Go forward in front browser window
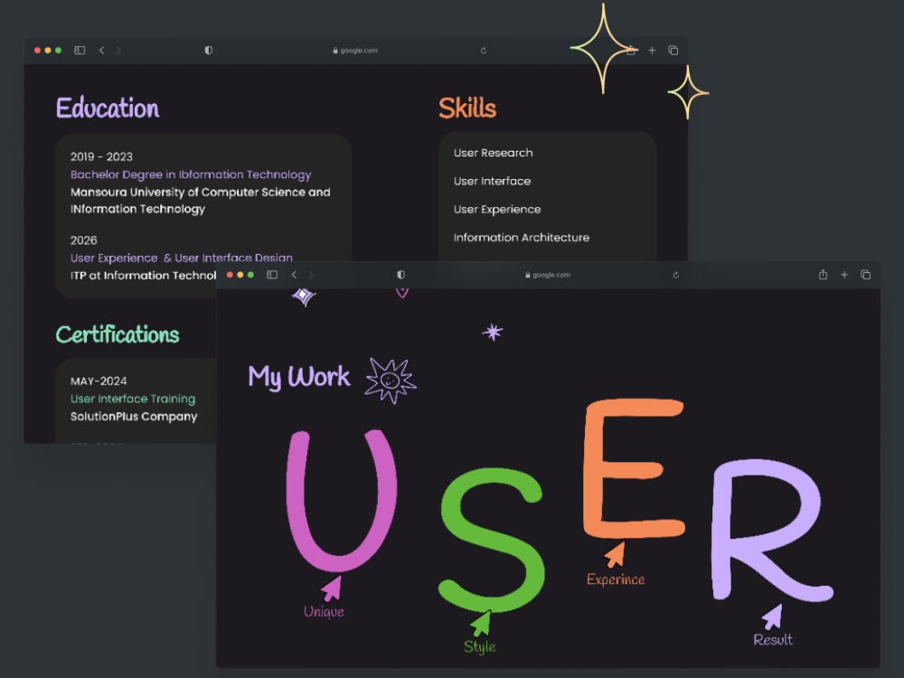The height and width of the screenshot is (678, 904). [x=311, y=275]
